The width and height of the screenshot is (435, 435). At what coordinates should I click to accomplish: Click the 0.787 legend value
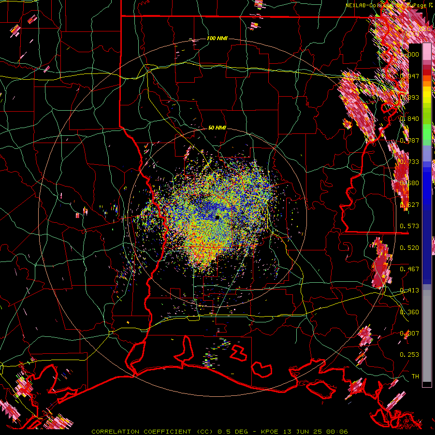click(409, 140)
